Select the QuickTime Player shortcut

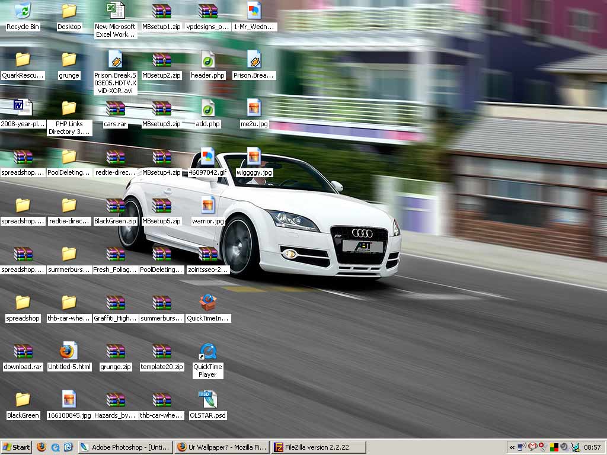[x=207, y=353]
